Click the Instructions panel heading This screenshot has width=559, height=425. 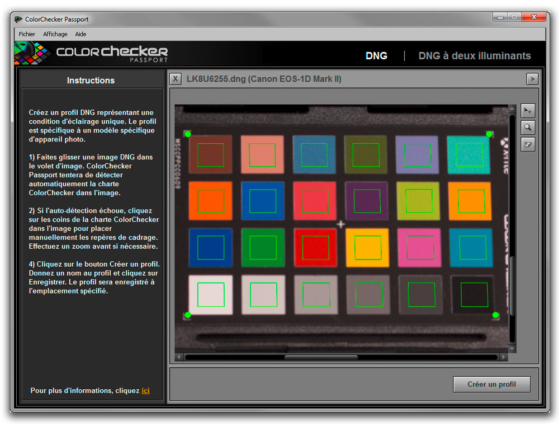(91, 81)
